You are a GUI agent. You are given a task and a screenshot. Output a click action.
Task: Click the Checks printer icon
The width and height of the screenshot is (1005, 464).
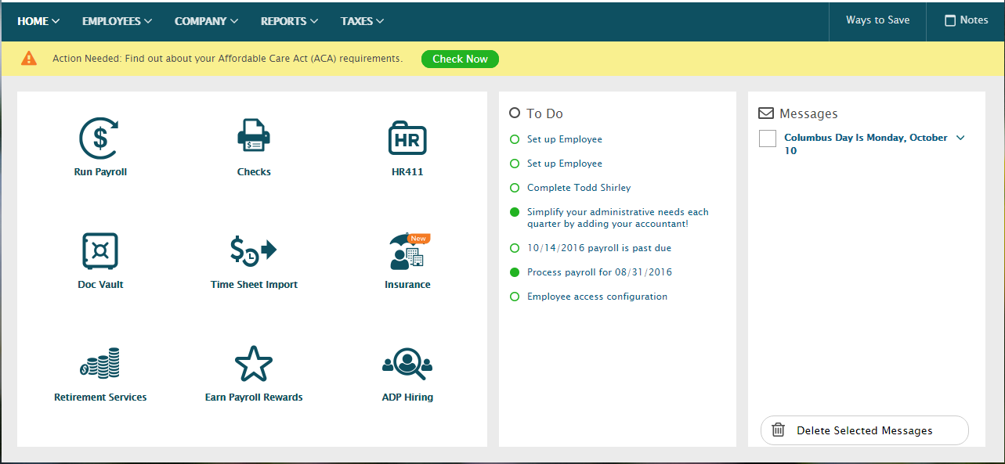pos(254,137)
